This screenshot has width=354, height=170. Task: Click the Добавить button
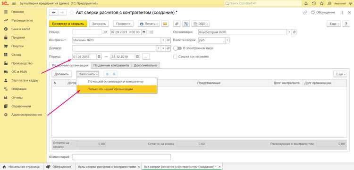62,74
